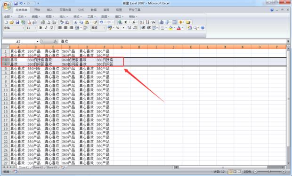The image size is (292, 176).
Task: Open the 文件 classic menu
Action: tap(22, 16)
